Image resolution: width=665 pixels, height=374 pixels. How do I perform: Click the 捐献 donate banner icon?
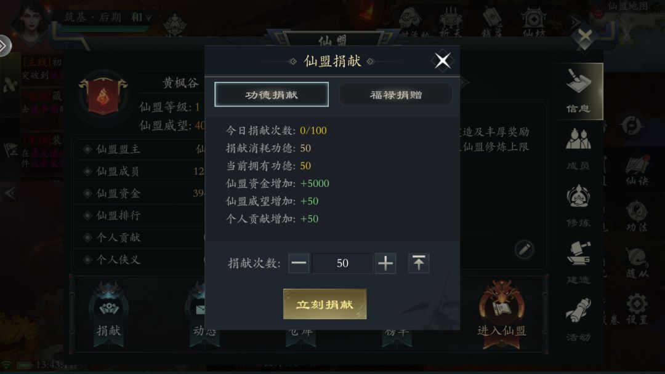108,314
